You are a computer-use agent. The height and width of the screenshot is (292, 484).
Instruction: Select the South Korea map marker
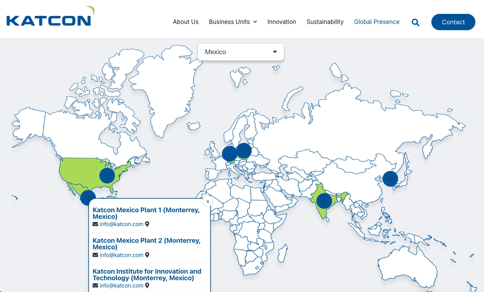[391, 179]
